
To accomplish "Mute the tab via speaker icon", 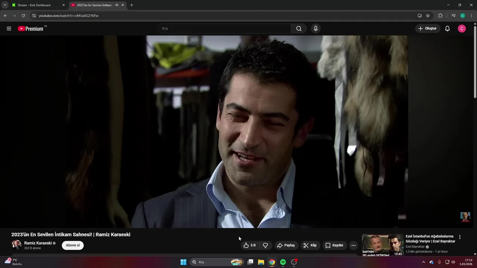I will pyautogui.click(x=117, y=5).
